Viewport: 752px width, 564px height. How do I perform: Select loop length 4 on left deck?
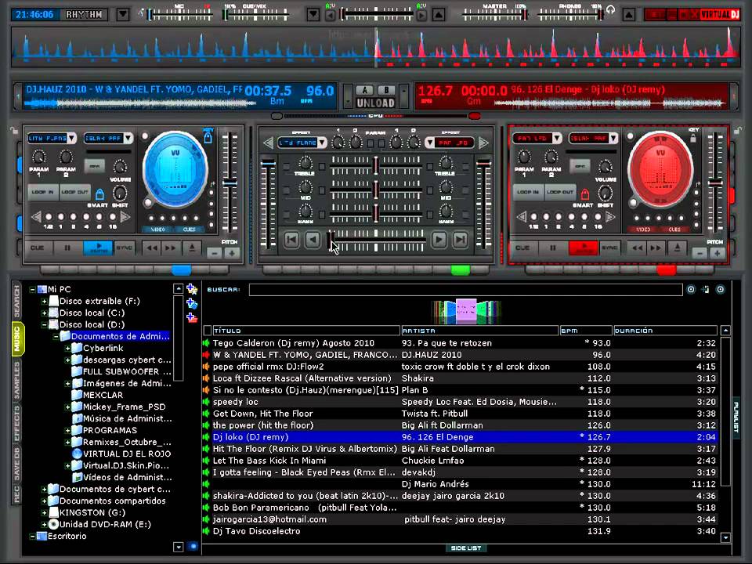(86, 217)
